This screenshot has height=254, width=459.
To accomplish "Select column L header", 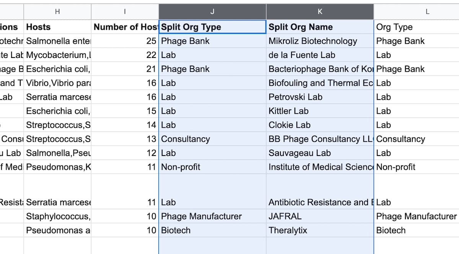I will [417, 12].
